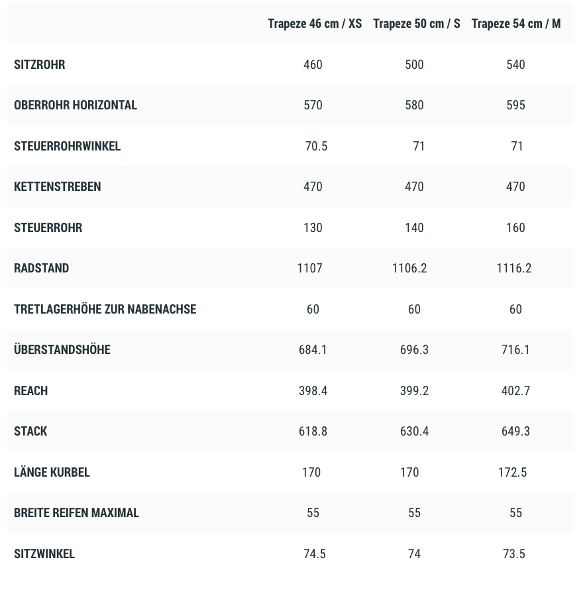587x592 pixels.
Task: Select the RADSTAND row label
Action: pos(42,268)
